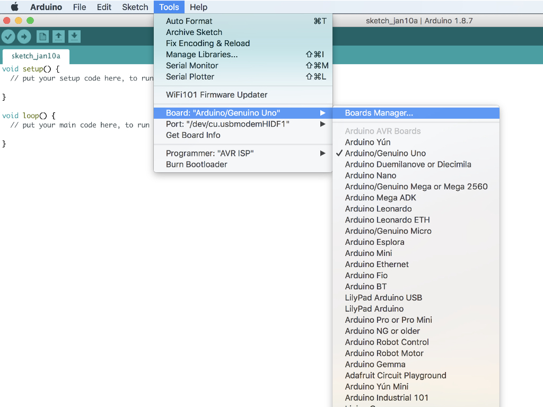The height and width of the screenshot is (407, 543).
Task: Click Get Board Info
Action: tap(243, 135)
